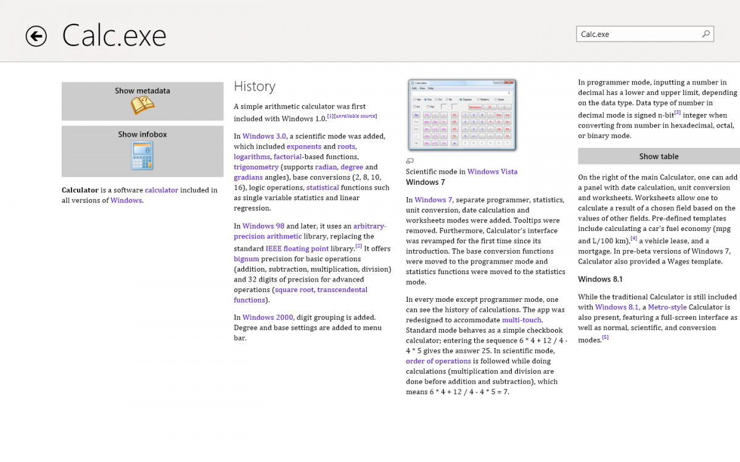Image resolution: width=740 pixels, height=462 pixels.
Task: Follow the Windows 98 link
Action: (x=263, y=226)
